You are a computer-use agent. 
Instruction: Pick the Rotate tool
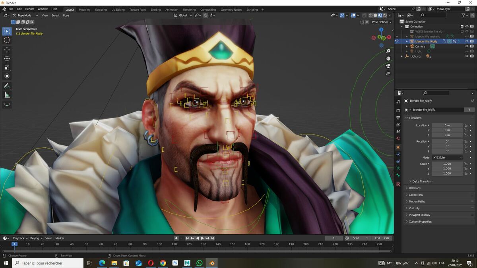(x=7, y=58)
